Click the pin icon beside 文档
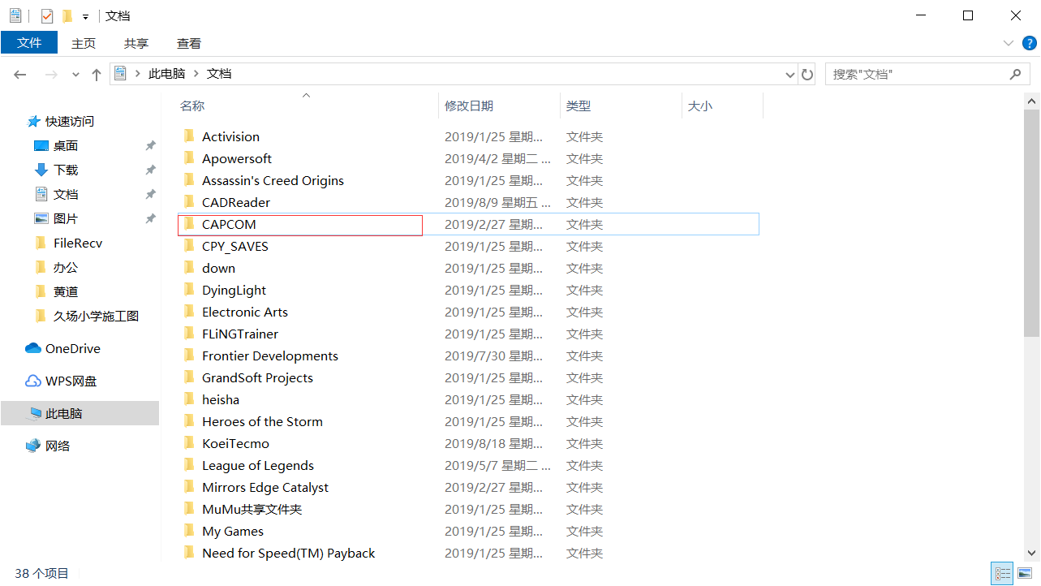This screenshot has width=1041, height=586. coord(150,194)
